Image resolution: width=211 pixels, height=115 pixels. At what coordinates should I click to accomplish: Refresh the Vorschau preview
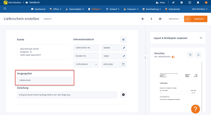198,55
